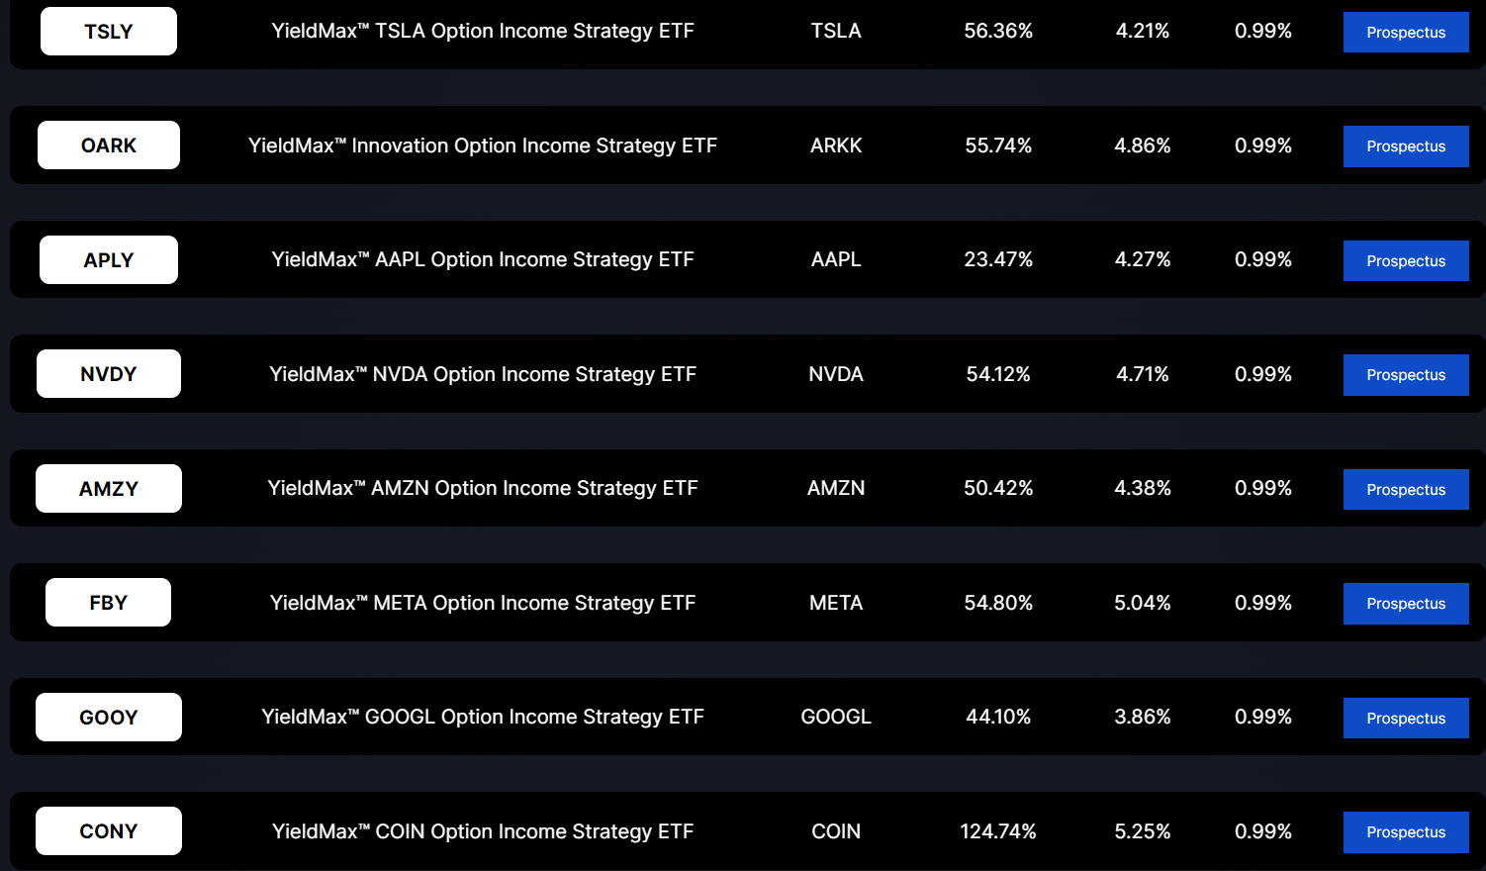Click the NVDY ticker badge
The width and height of the screenshot is (1486, 871).
point(108,373)
